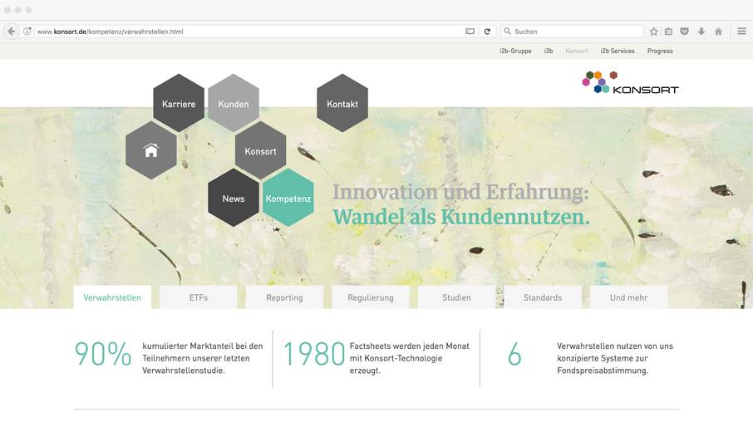Click the browser back arrow button
Screen dimensions: 753x432
tap(11, 32)
